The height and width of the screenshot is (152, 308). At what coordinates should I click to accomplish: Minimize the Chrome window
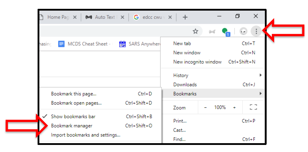click(219, 16)
